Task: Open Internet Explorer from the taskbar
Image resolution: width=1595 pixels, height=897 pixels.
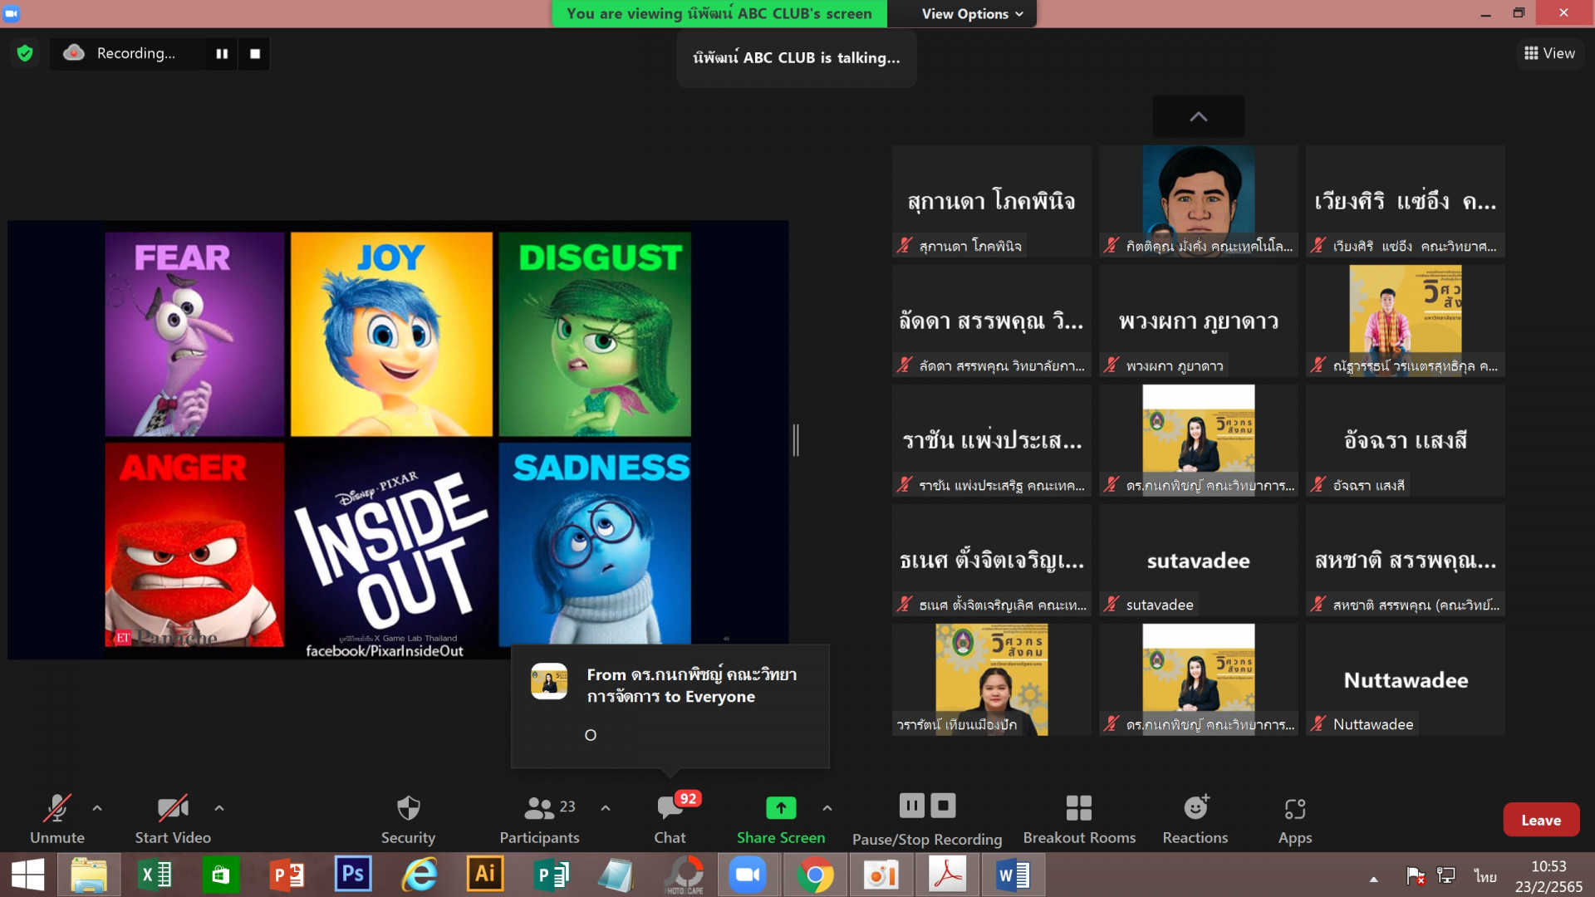Action: point(420,875)
